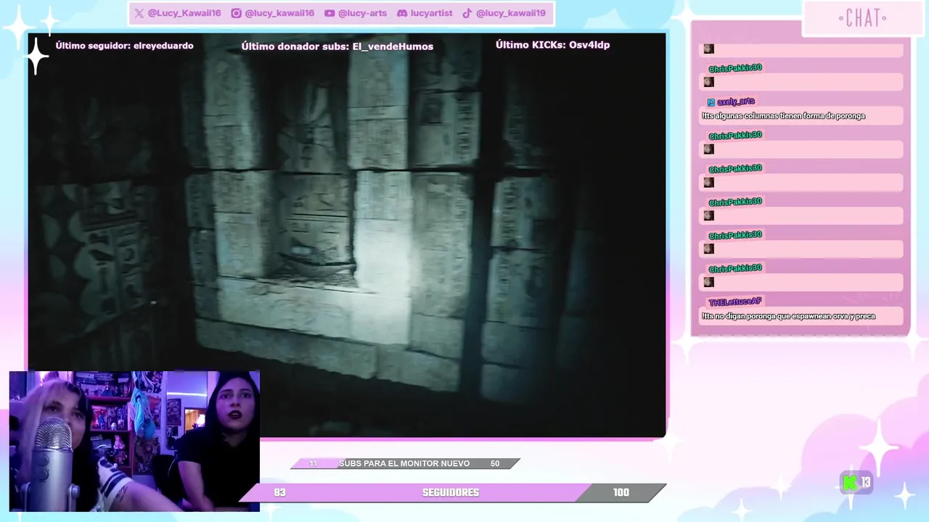929x522 pixels.
Task: Select the CHAT panel header
Action: click(x=863, y=18)
